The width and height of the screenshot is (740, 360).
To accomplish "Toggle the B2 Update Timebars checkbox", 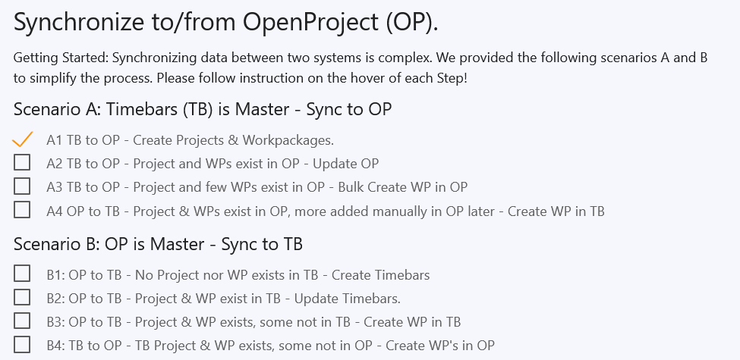I will pyautogui.click(x=22, y=297).
